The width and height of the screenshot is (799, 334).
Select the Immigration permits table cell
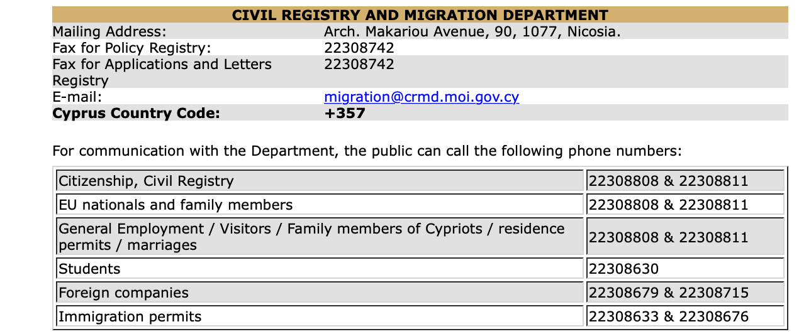[x=130, y=317]
